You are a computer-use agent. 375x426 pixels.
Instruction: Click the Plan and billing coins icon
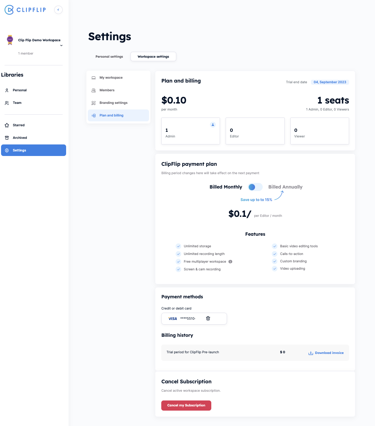93,115
